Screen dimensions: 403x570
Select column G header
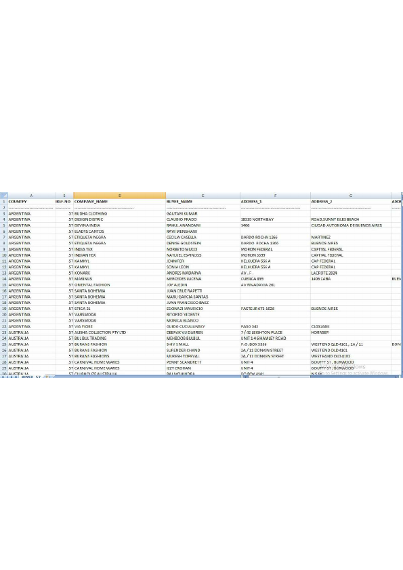[351, 196]
